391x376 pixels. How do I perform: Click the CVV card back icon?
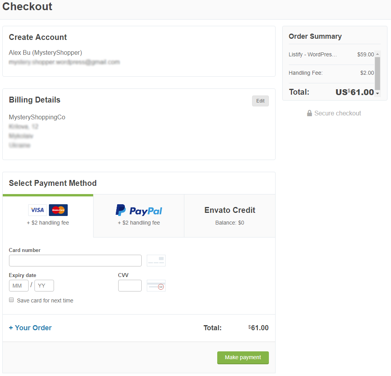[x=156, y=286]
